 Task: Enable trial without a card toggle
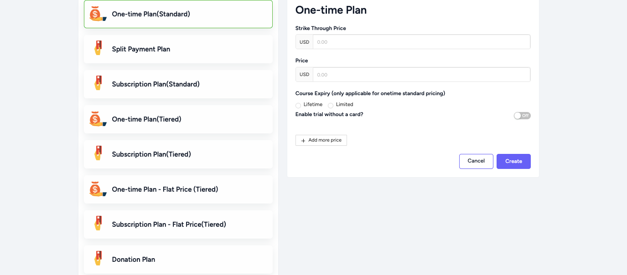(x=522, y=116)
